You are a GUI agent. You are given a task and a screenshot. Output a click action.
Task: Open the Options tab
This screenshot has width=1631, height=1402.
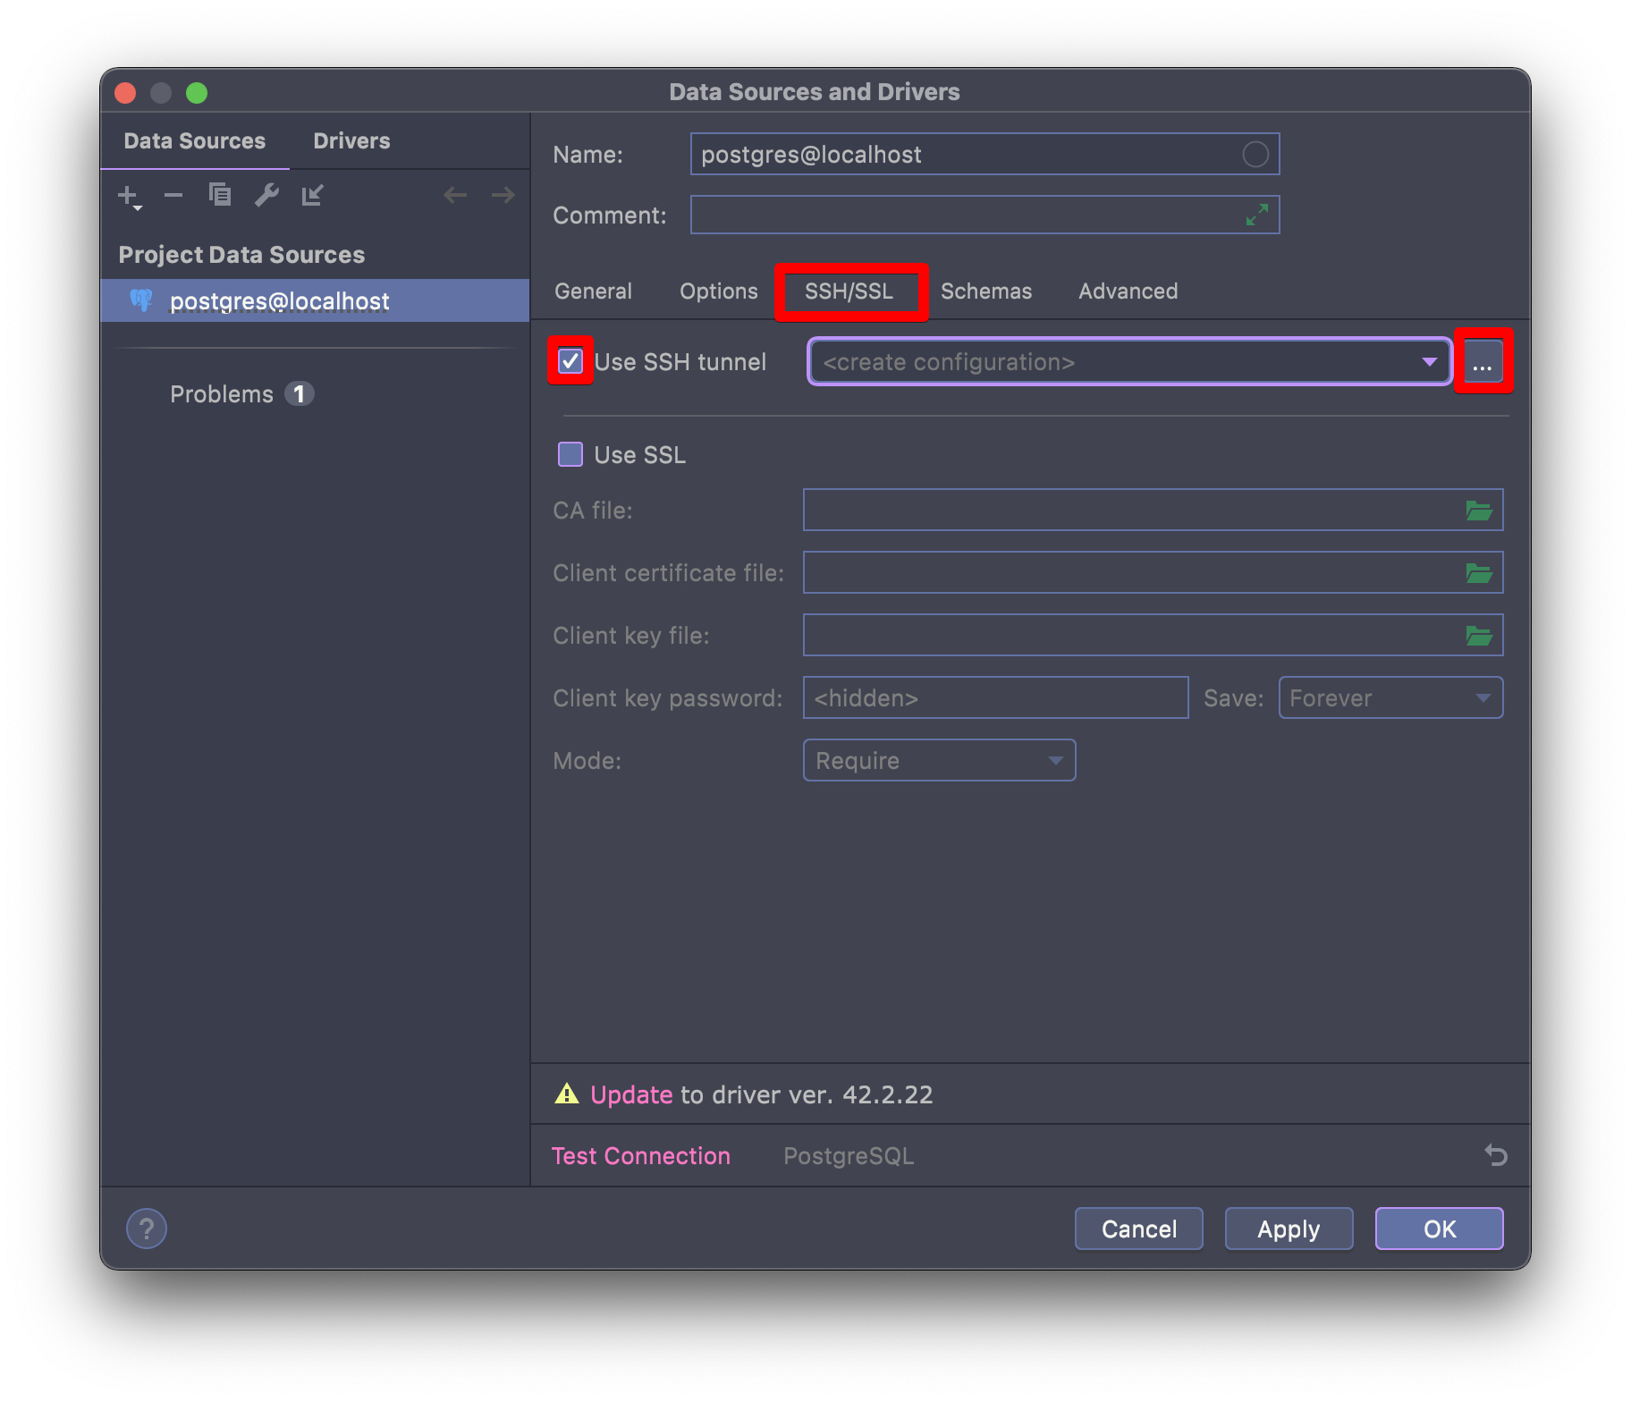click(x=719, y=291)
